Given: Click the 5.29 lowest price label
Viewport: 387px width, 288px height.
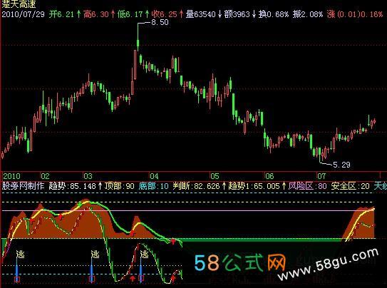Looking at the screenshot, I should tap(341, 165).
